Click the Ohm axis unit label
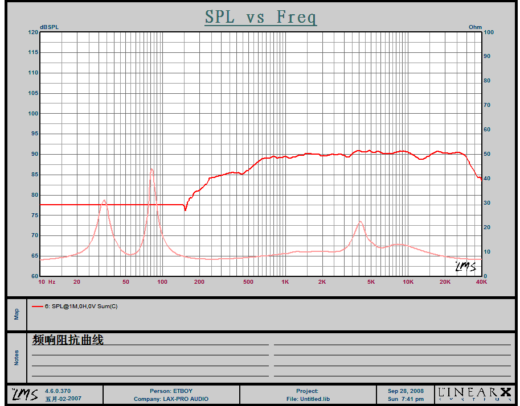This screenshot has height=406, width=520. 475,27
